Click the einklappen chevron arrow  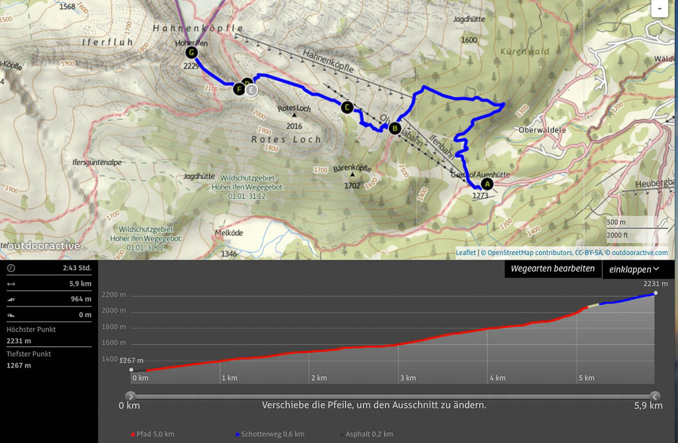(656, 269)
